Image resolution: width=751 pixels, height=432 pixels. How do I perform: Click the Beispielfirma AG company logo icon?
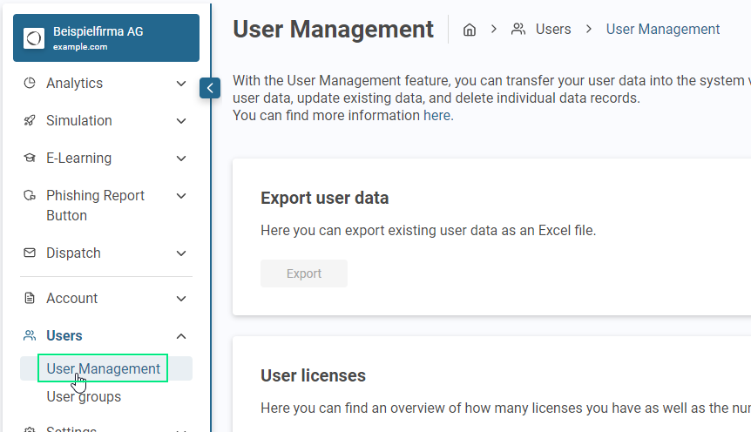(x=34, y=38)
